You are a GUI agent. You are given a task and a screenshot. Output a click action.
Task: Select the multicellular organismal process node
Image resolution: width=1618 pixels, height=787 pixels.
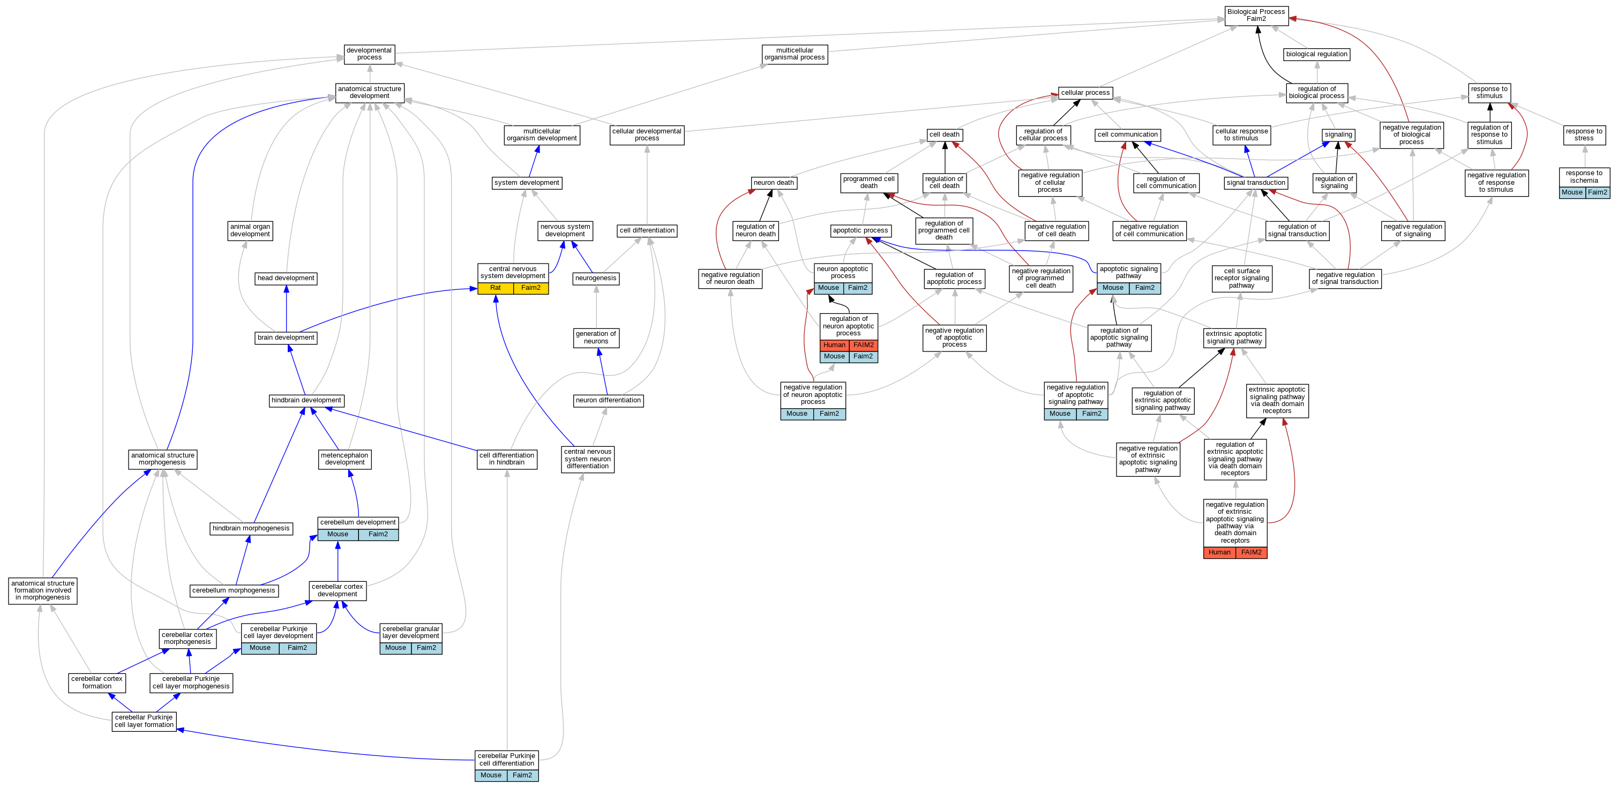click(795, 54)
